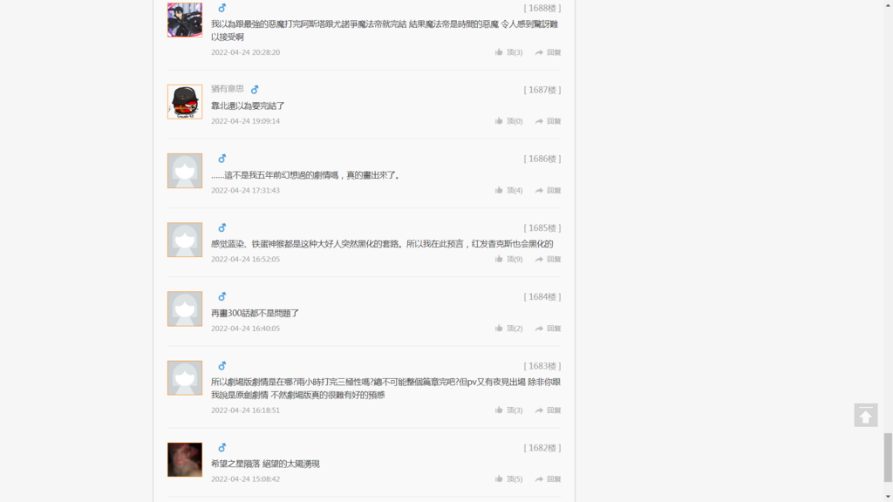
Task: Open the username link 猪有意思
Action: pyautogui.click(x=228, y=89)
